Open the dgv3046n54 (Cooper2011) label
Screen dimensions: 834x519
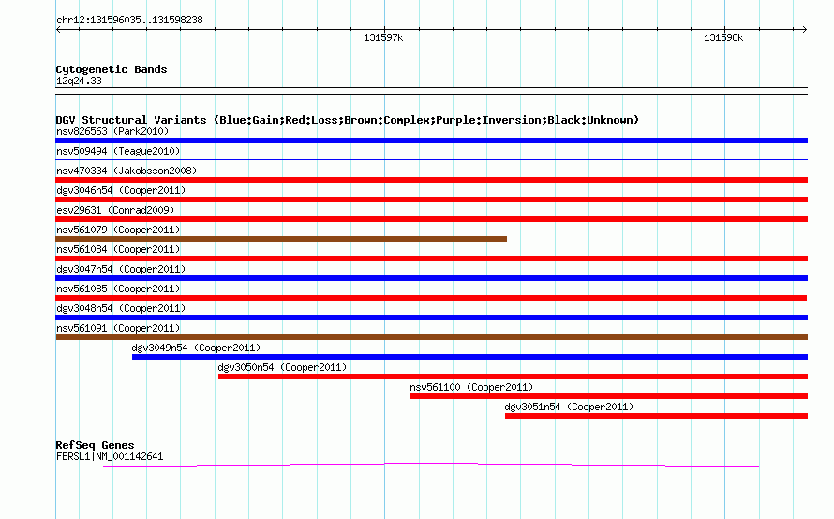click(121, 190)
